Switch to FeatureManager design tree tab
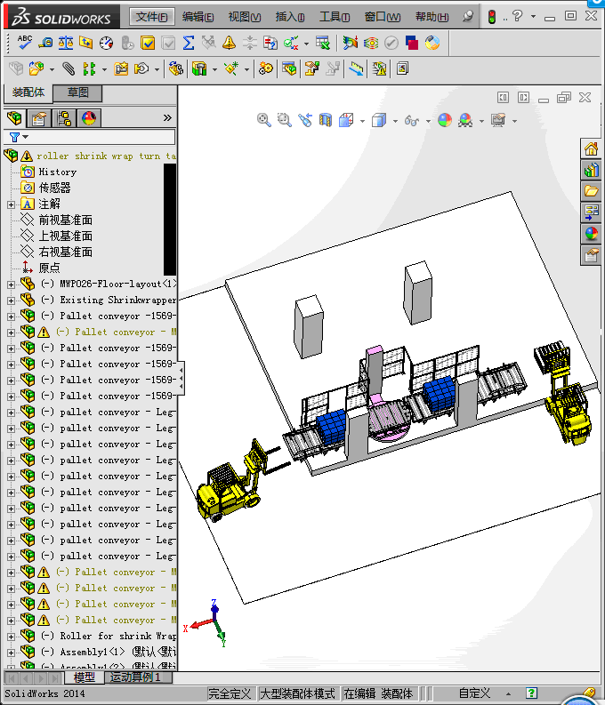This screenshot has width=605, height=705. (x=15, y=118)
